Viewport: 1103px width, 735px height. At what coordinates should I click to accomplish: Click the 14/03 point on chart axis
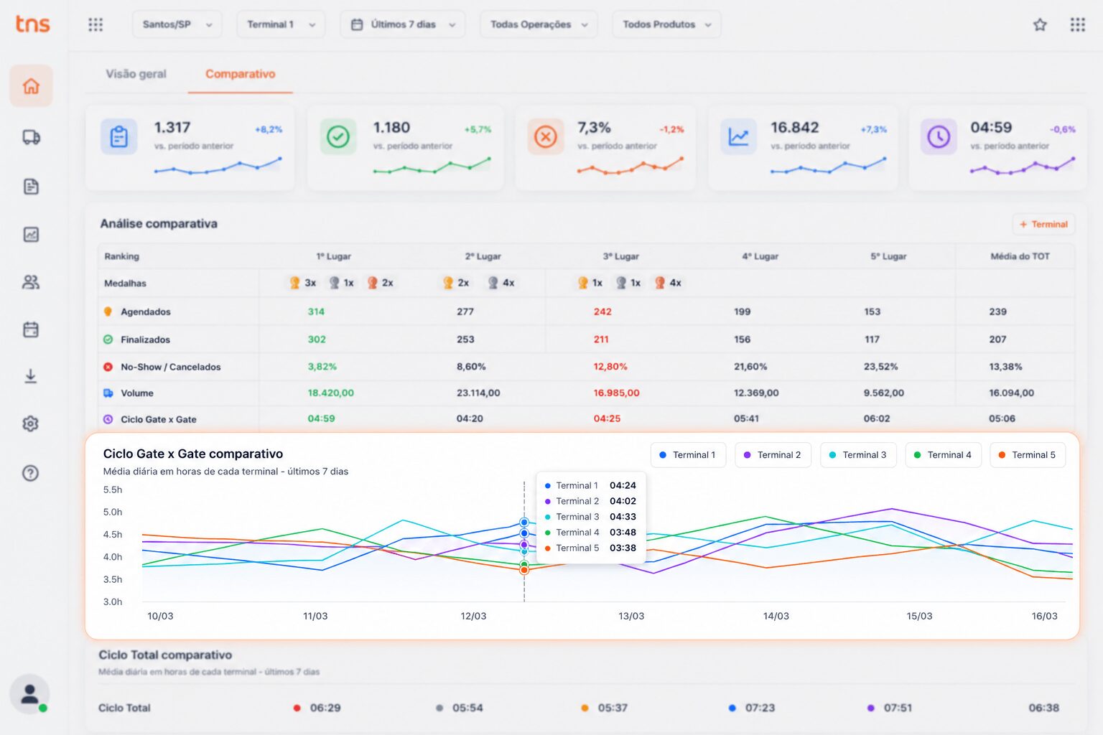point(776,616)
